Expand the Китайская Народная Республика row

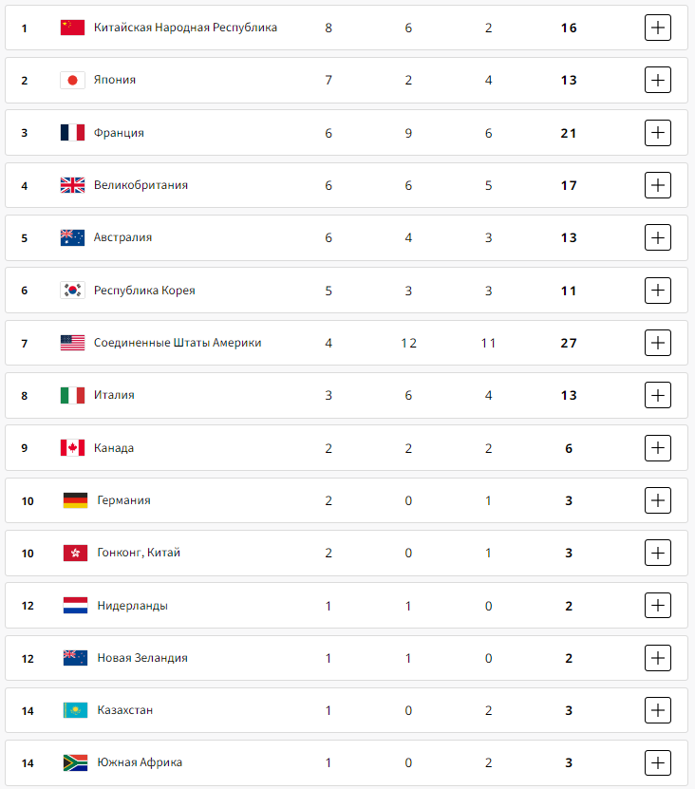658,28
